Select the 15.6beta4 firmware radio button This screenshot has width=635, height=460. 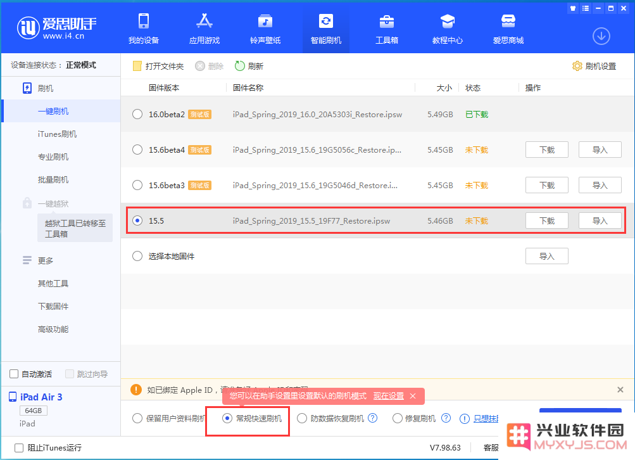(x=137, y=150)
